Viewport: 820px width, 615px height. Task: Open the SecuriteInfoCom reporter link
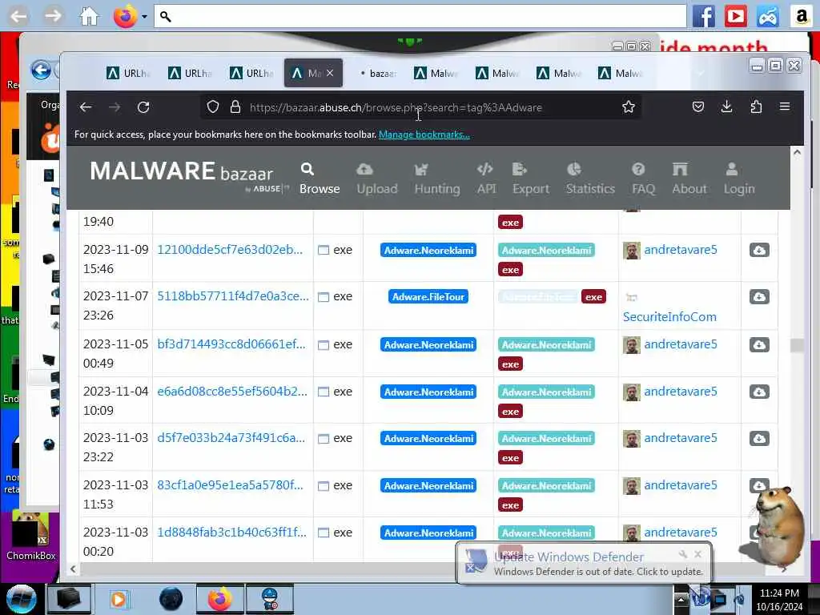(669, 316)
